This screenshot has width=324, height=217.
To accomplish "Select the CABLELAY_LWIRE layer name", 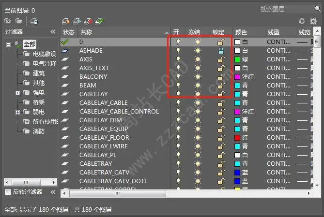I will pyautogui.click(x=104, y=146).
